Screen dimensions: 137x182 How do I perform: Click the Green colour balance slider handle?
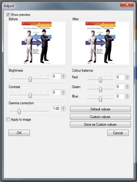point(100,89)
